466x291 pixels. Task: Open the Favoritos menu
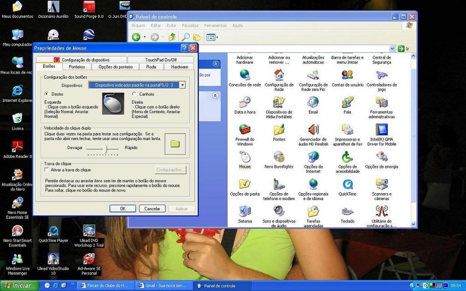pos(190,26)
